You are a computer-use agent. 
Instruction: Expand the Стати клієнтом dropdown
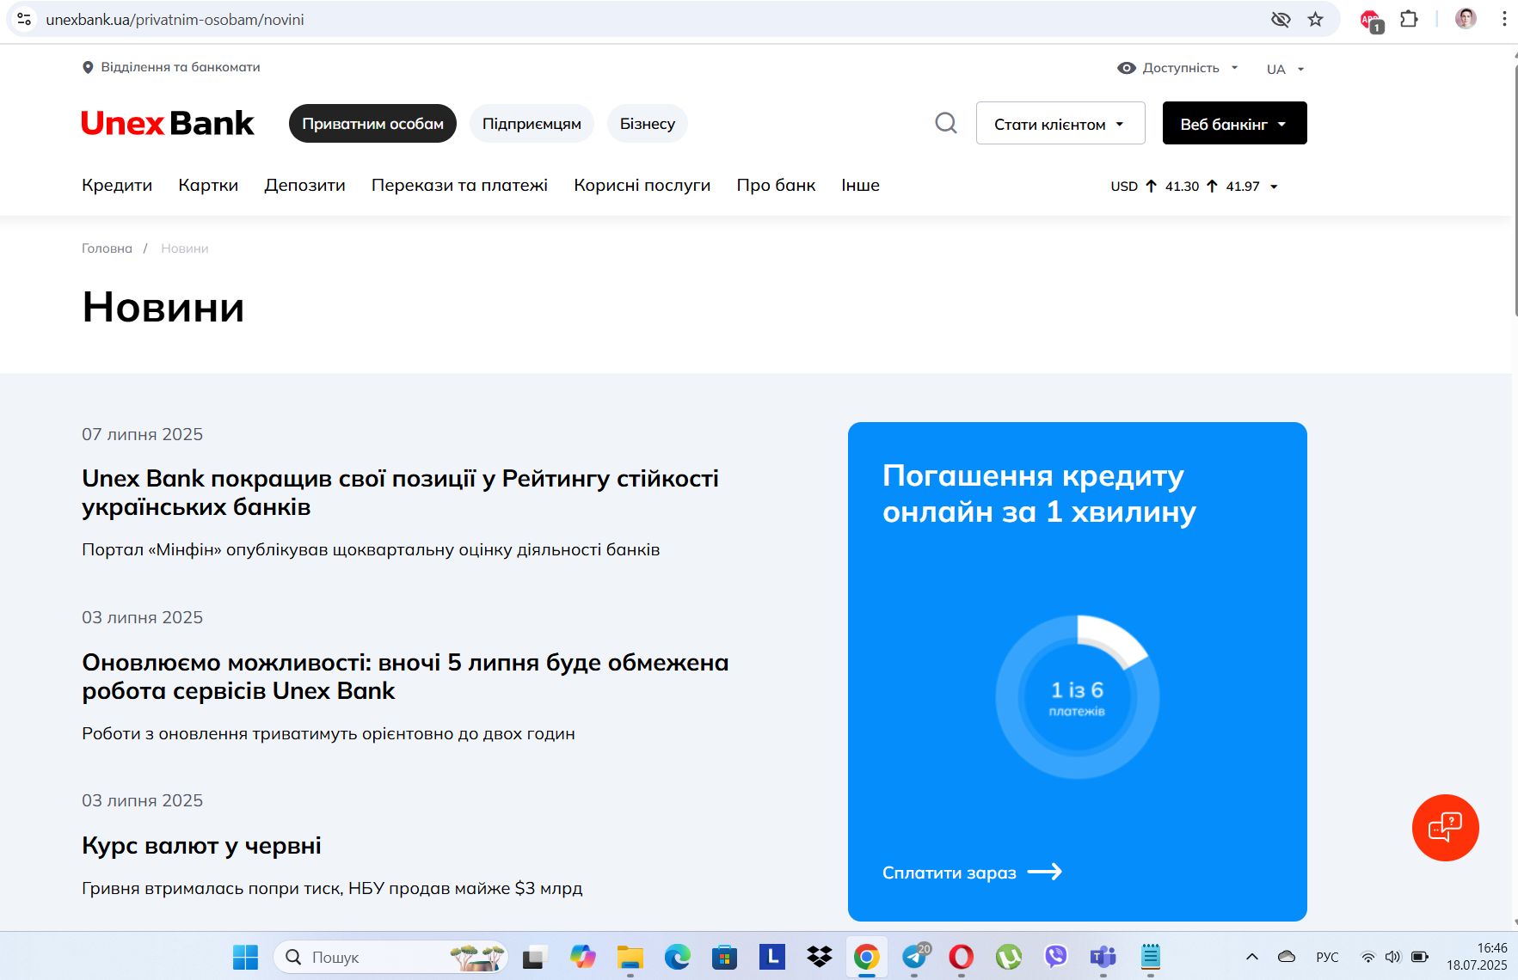(1060, 124)
